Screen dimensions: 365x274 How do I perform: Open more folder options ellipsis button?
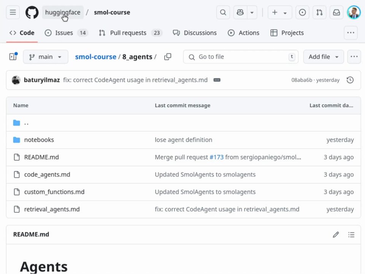[354, 57]
